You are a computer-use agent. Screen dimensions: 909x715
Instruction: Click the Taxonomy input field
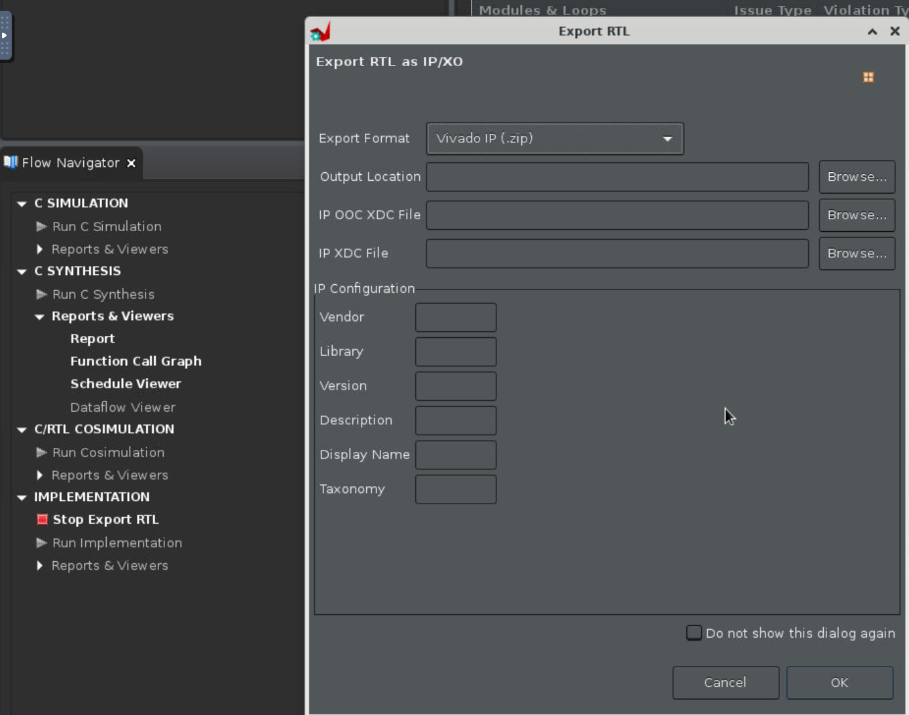(x=456, y=489)
